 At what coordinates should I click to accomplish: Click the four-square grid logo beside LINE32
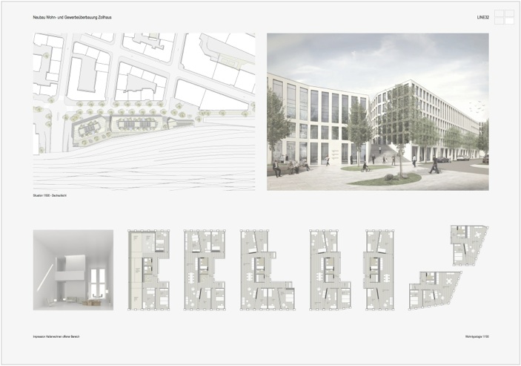pos(503,16)
